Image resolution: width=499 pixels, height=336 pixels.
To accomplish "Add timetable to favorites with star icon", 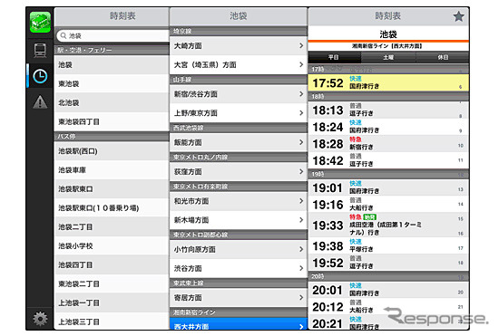I will coord(458,16).
